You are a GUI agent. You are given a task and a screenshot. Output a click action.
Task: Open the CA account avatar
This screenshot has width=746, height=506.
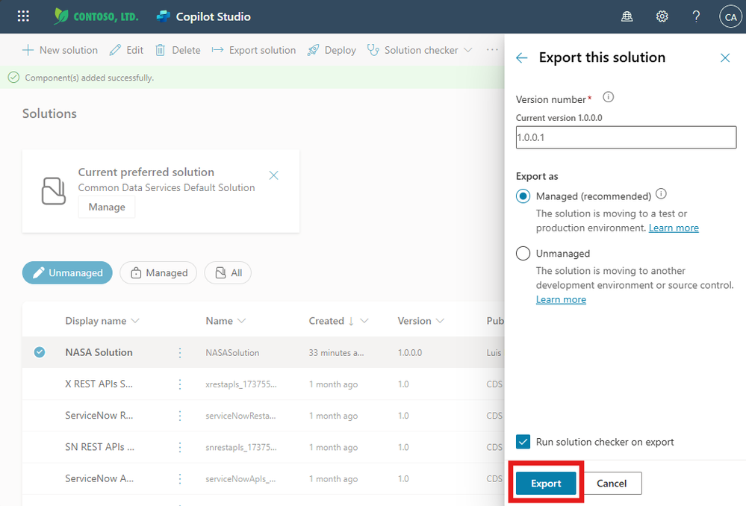pyautogui.click(x=731, y=16)
